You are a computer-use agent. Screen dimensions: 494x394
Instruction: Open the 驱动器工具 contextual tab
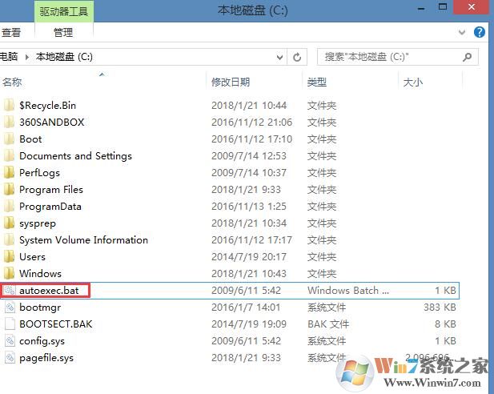coord(63,12)
